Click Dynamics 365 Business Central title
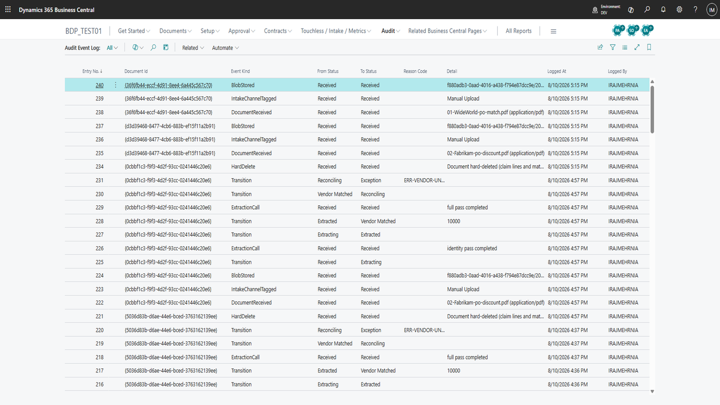The width and height of the screenshot is (720, 405). point(56,10)
